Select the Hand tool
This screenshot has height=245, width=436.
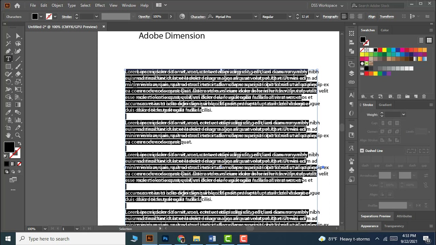tap(8, 135)
